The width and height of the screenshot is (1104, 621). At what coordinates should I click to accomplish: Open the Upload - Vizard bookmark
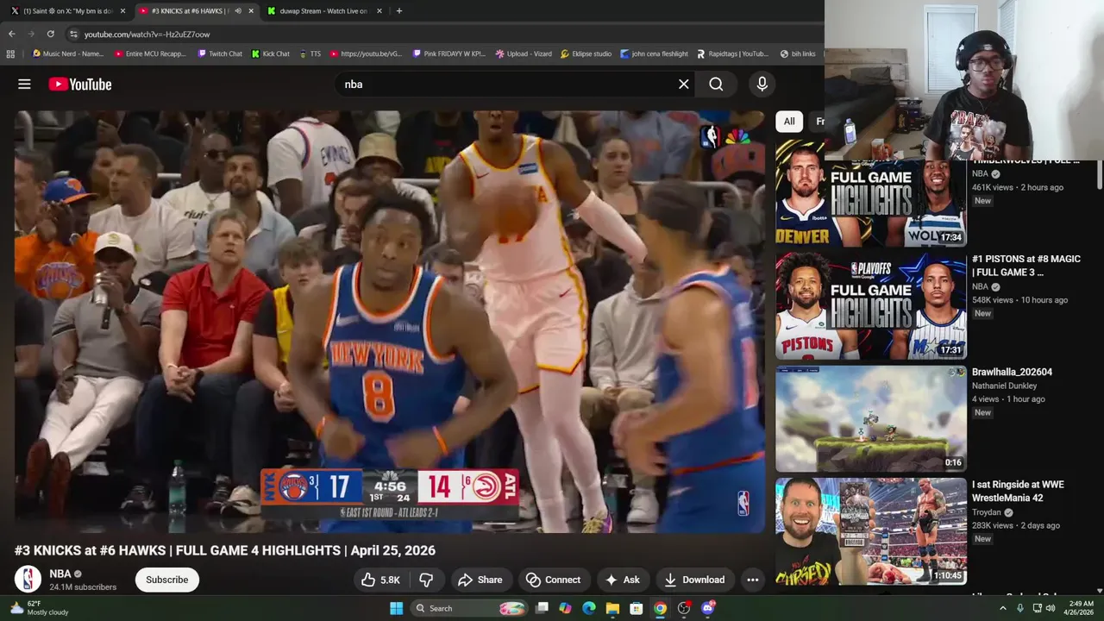[x=524, y=53]
